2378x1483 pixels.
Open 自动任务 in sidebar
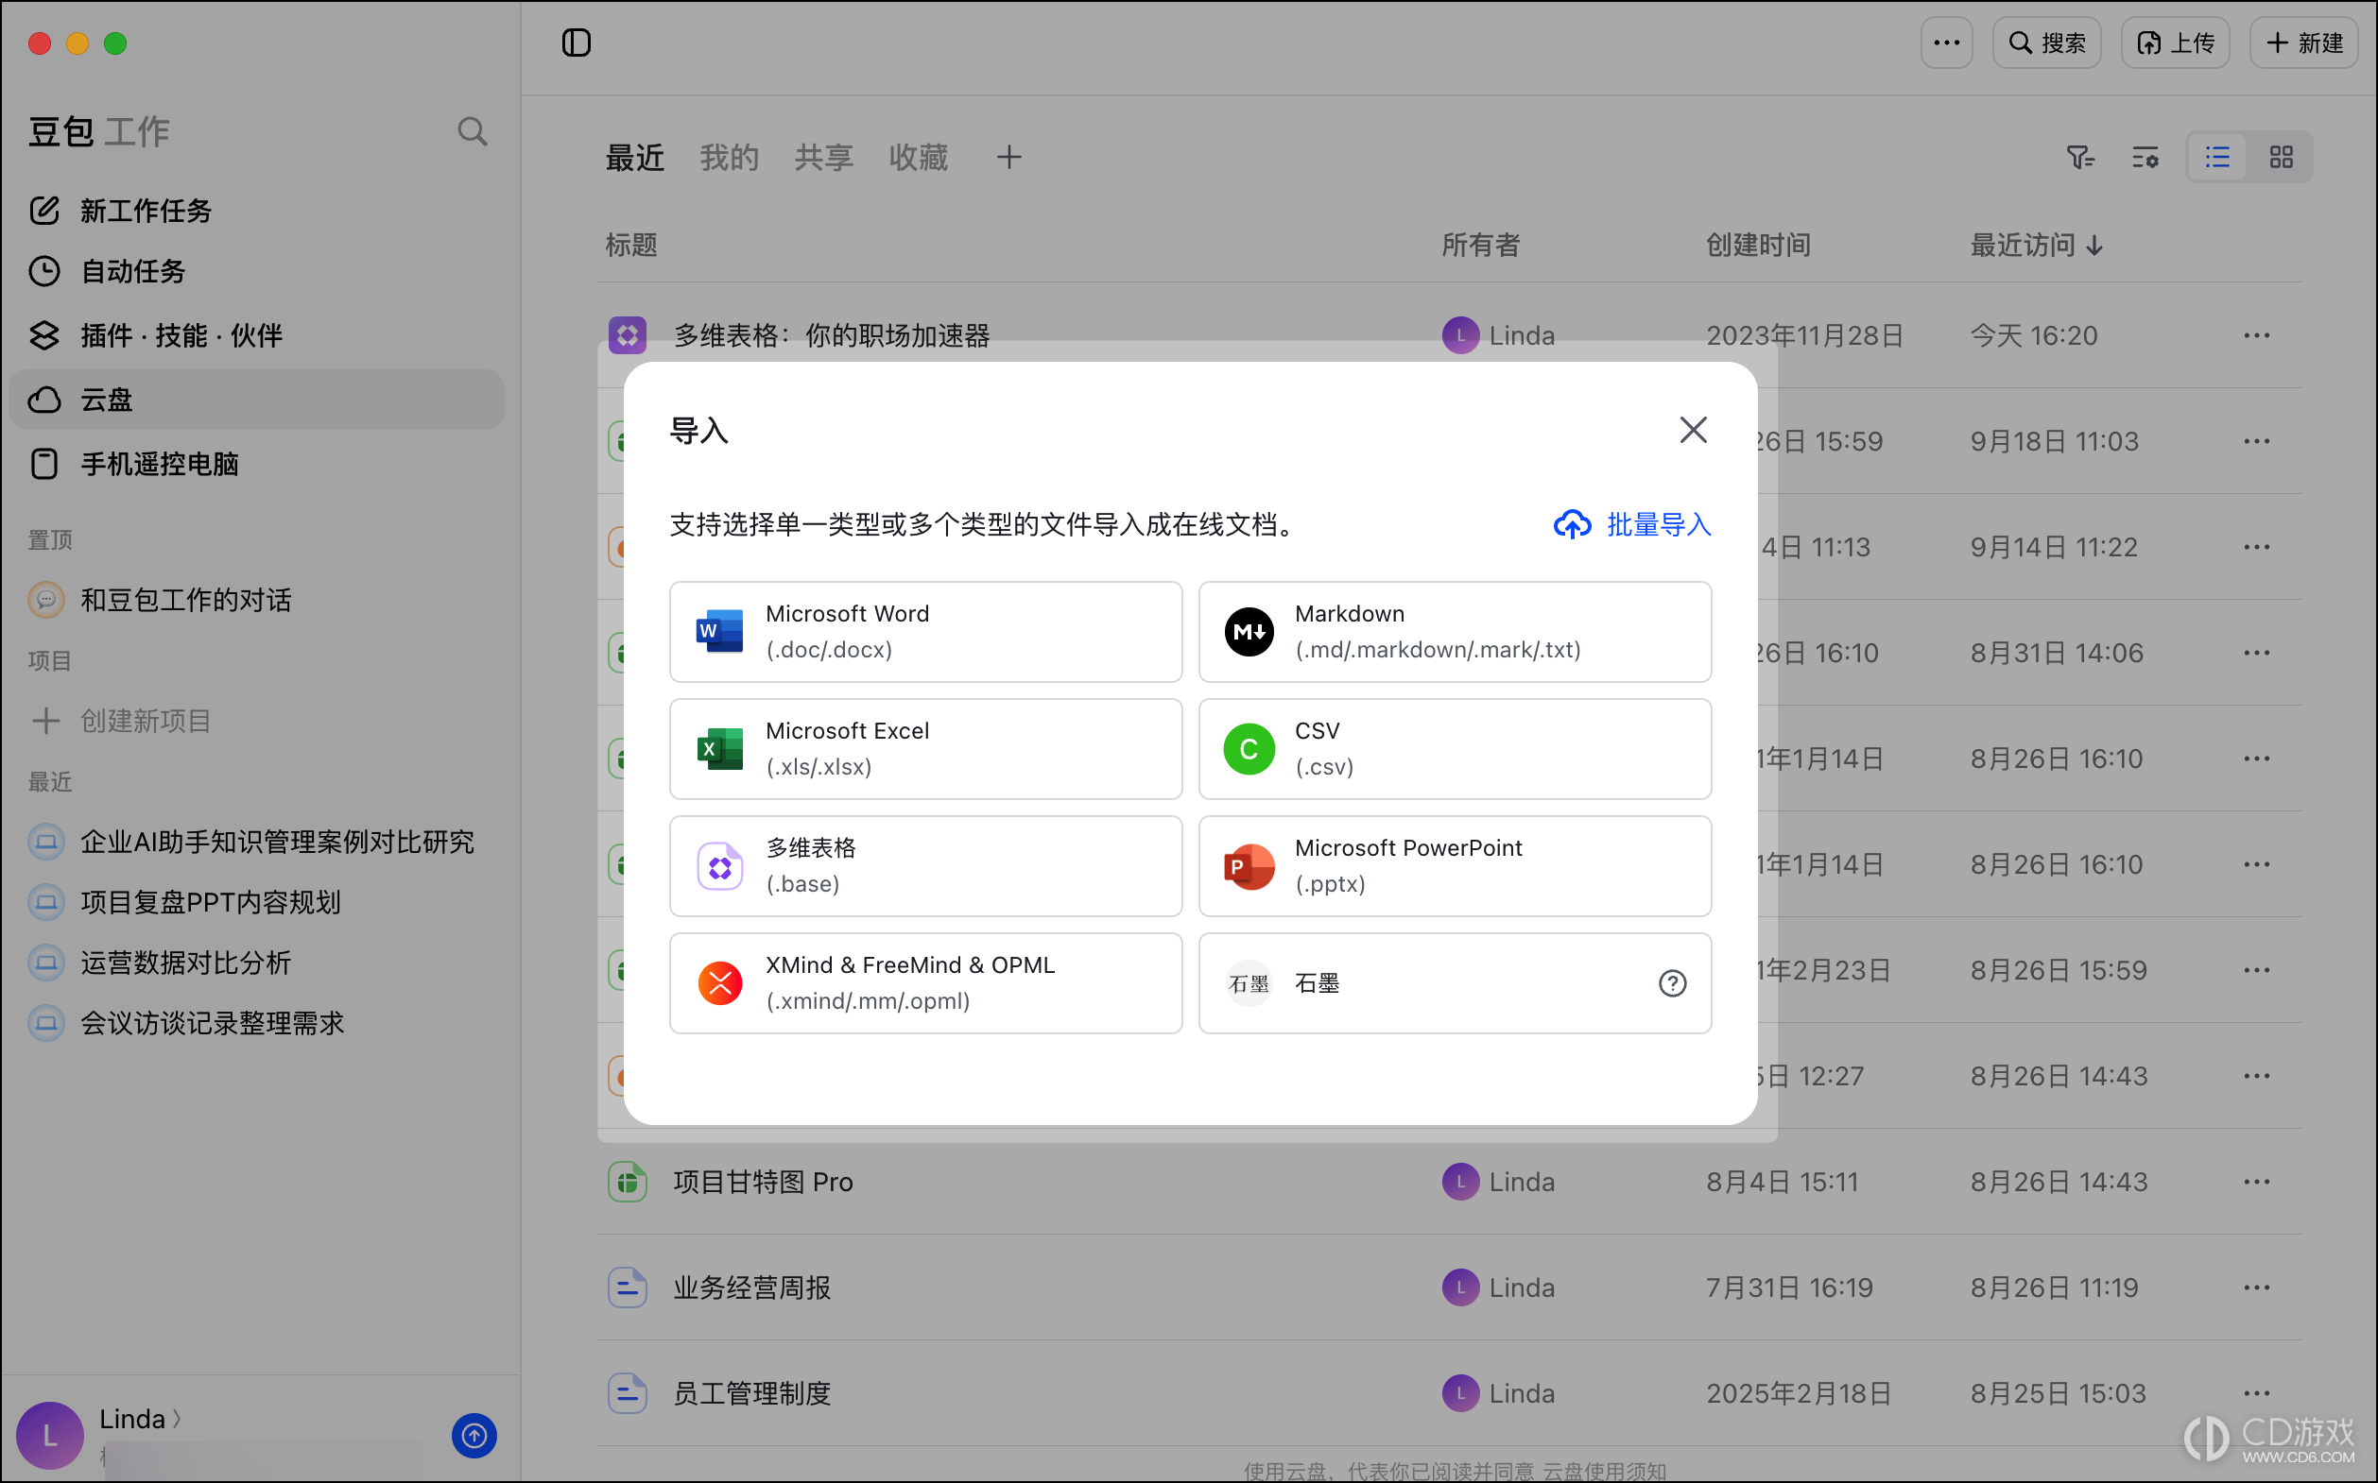257,271
